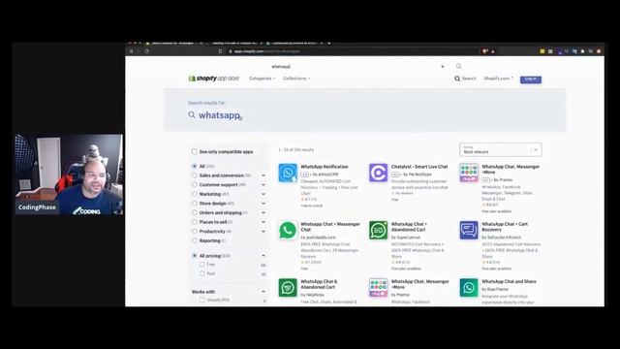Expand the Orders and shipping subcategories arrow
Screen dimensions: 620x349
[x=263, y=212]
